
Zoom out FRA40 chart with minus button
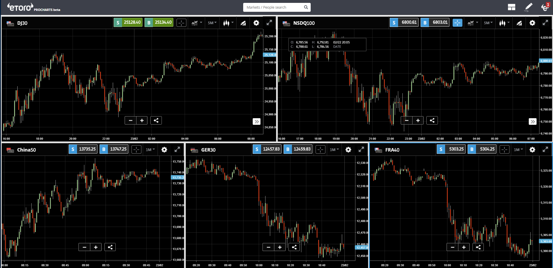pos(452,247)
